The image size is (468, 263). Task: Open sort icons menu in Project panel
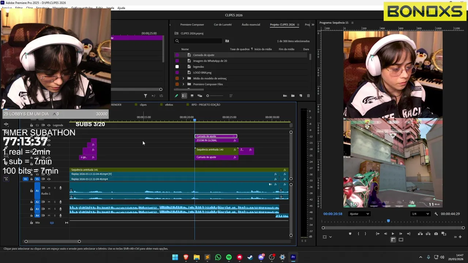[x=231, y=96]
